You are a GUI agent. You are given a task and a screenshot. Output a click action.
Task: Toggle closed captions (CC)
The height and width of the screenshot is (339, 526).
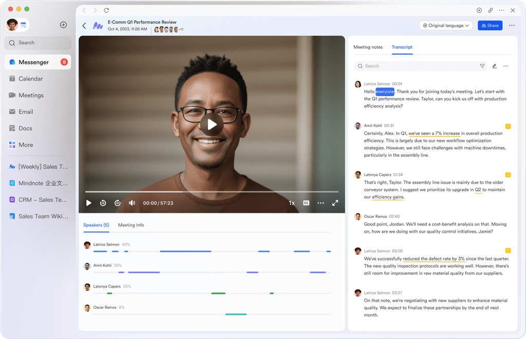pyautogui.click(x=306, y=203)
